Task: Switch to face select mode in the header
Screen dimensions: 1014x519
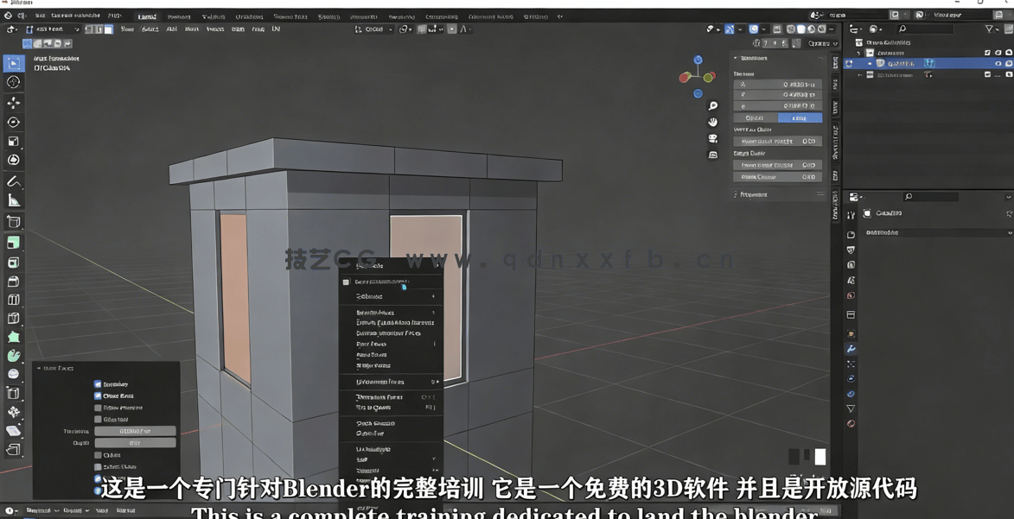Action: 108,28
